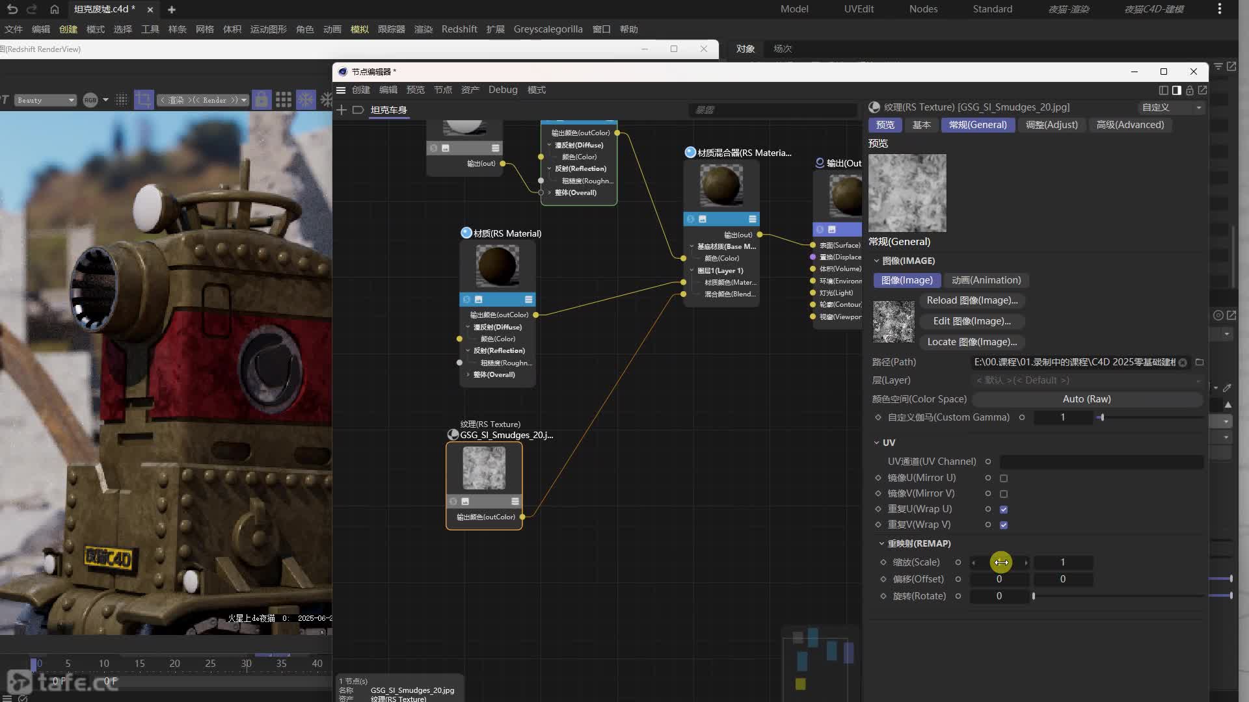Open the Layer Default dropdown
This screenshot has height=702, width=1249.
(x=1086, y=380)
